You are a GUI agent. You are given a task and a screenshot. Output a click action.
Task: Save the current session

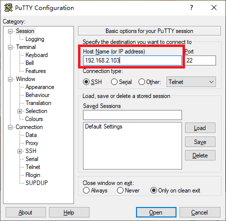pos(200,142)
